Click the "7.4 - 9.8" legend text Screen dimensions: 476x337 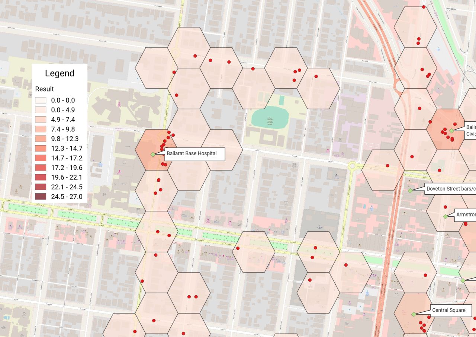coord(63,129)
